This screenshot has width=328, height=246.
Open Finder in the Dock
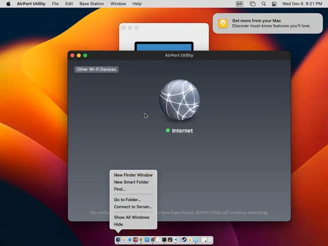(x=118, y=240)
